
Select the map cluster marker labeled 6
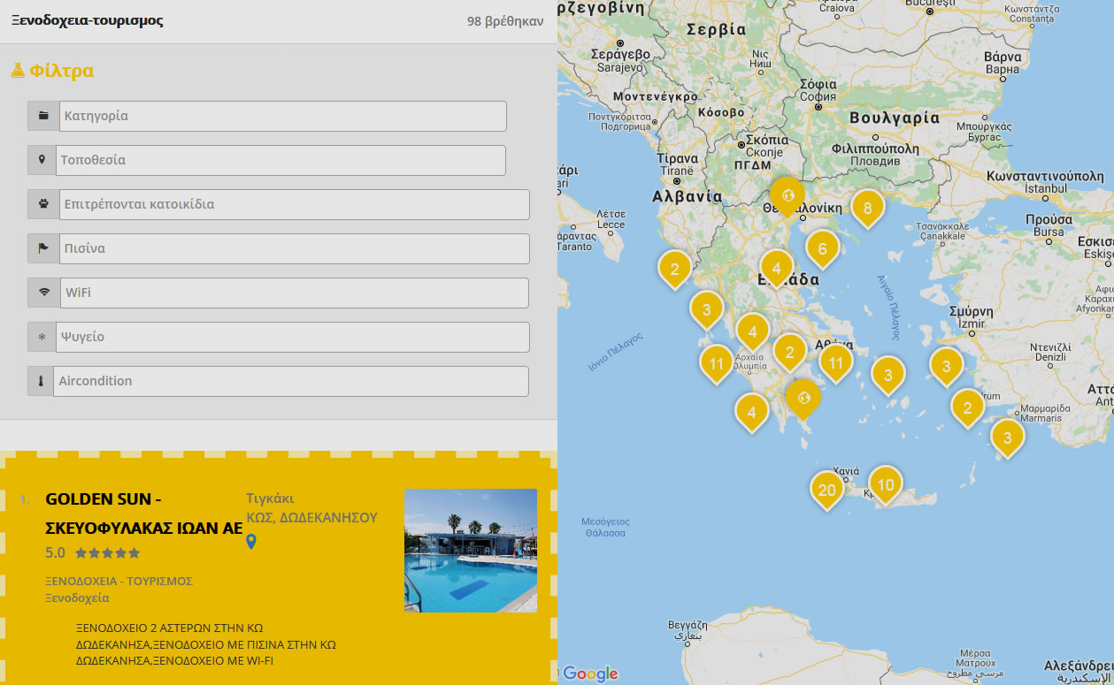822,250
